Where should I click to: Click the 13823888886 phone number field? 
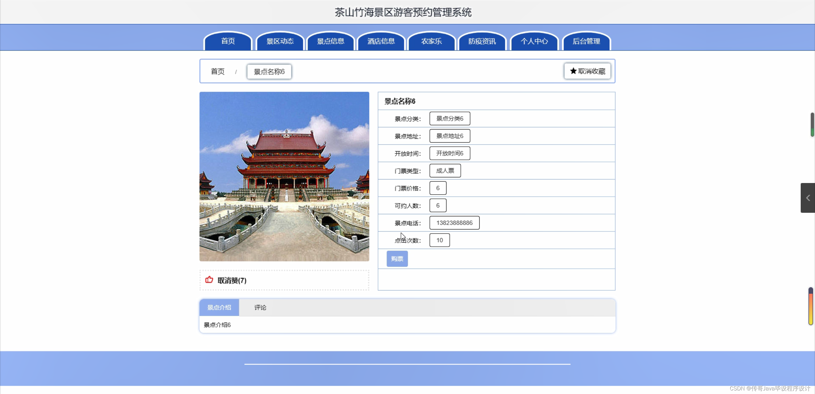pyautogui.click(x=454, y=223)
